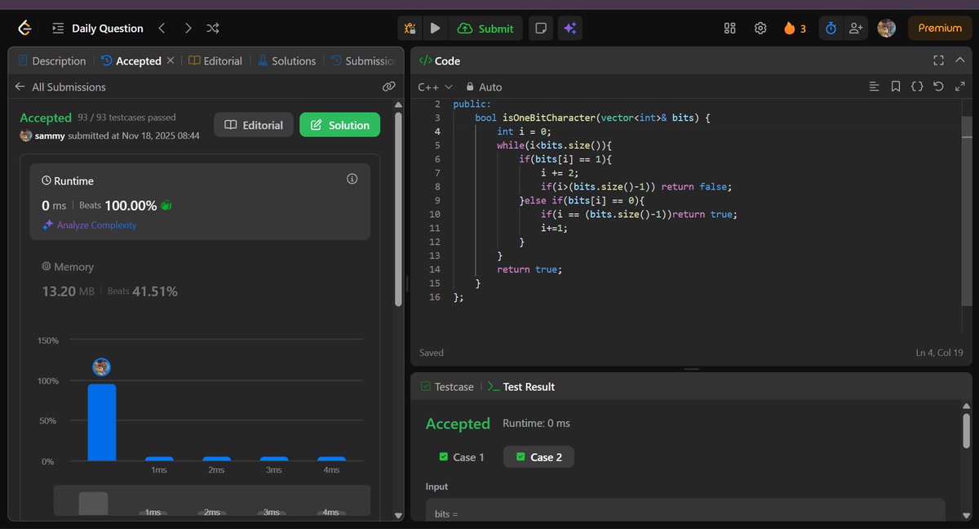Screen dimensions: 979x529
Task: Select the Memory stats card
Action: 200,279
